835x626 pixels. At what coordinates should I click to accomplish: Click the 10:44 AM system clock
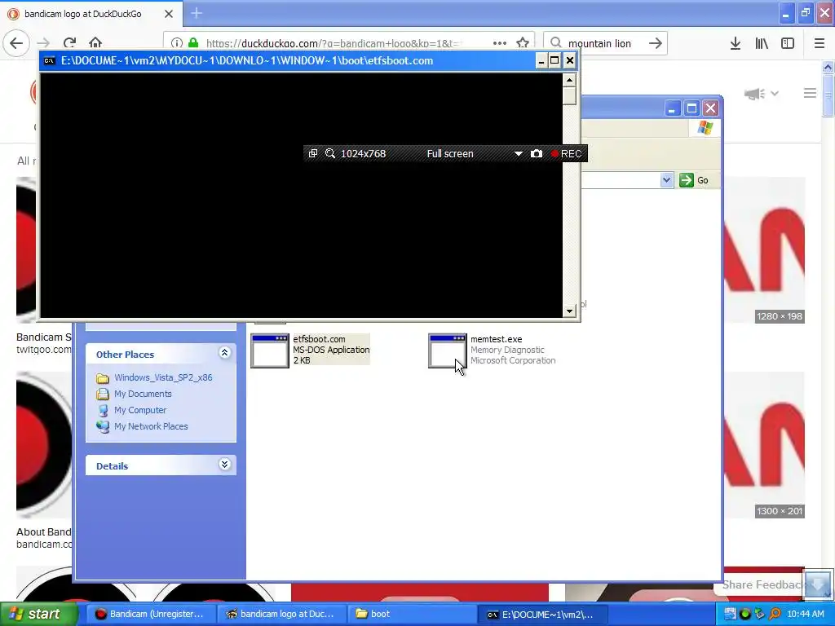pyautogui.click(x=805, y=615)
